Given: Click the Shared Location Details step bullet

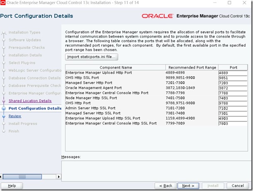Looking at the screenshot, I should coord(4,101).
